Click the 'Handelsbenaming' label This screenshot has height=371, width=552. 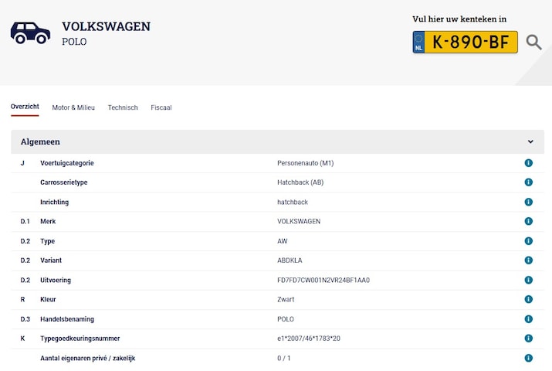[67, 319]
